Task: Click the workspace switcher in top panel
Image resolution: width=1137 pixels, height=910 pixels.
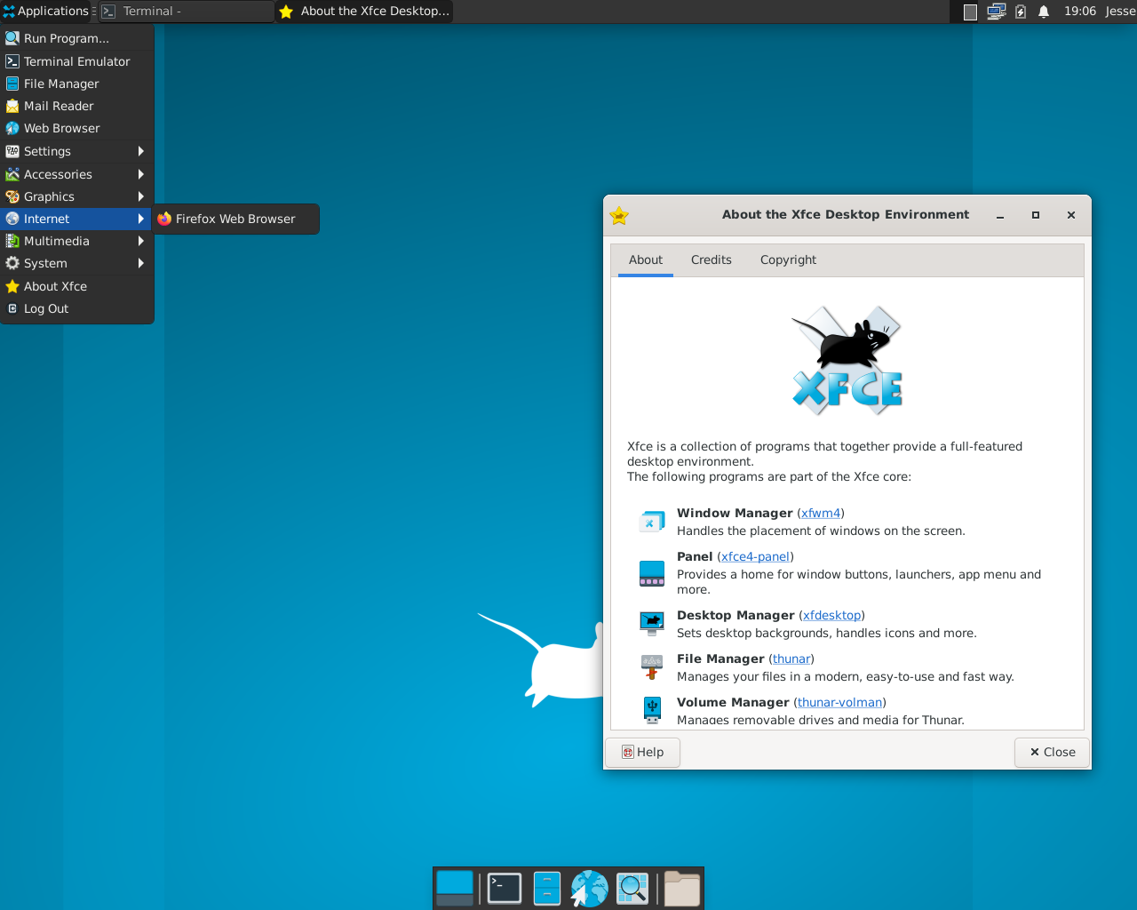Action: (x=971, y=12)
